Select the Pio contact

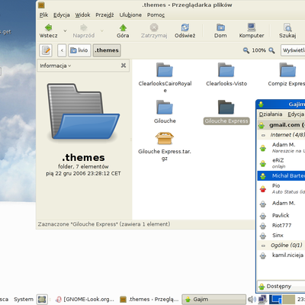[281, 188]
